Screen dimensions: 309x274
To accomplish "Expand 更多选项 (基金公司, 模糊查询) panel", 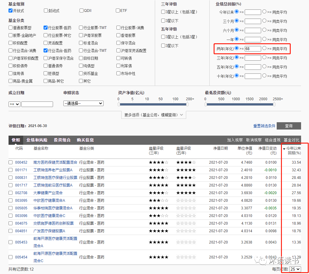I will [x=154, y=115].
